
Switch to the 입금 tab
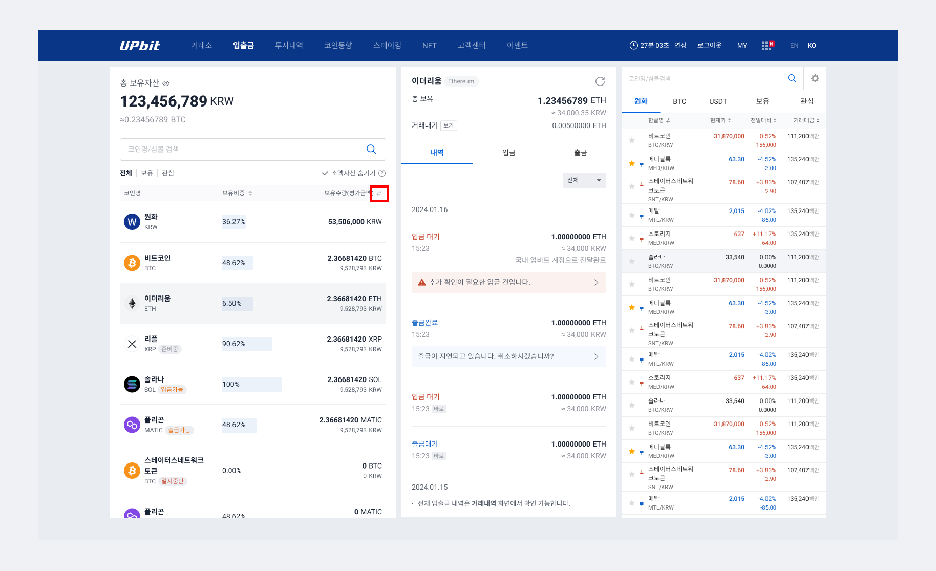click(x=508, y=153)
